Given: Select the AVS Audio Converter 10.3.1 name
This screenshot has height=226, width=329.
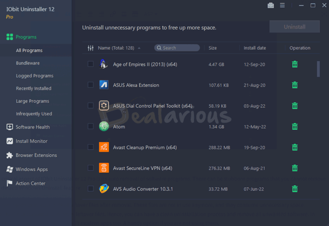Looking at the screenshot, I should click(143, 189).
